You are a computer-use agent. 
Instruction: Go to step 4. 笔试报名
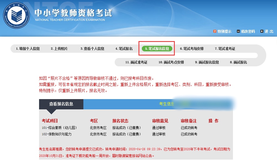click(124, 49)
